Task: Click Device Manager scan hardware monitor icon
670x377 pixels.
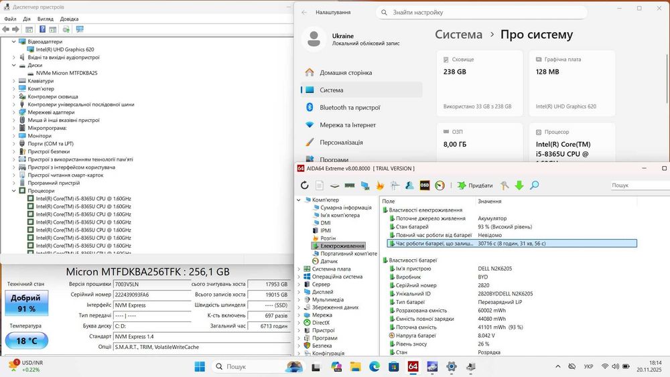Action: [80, 29]
